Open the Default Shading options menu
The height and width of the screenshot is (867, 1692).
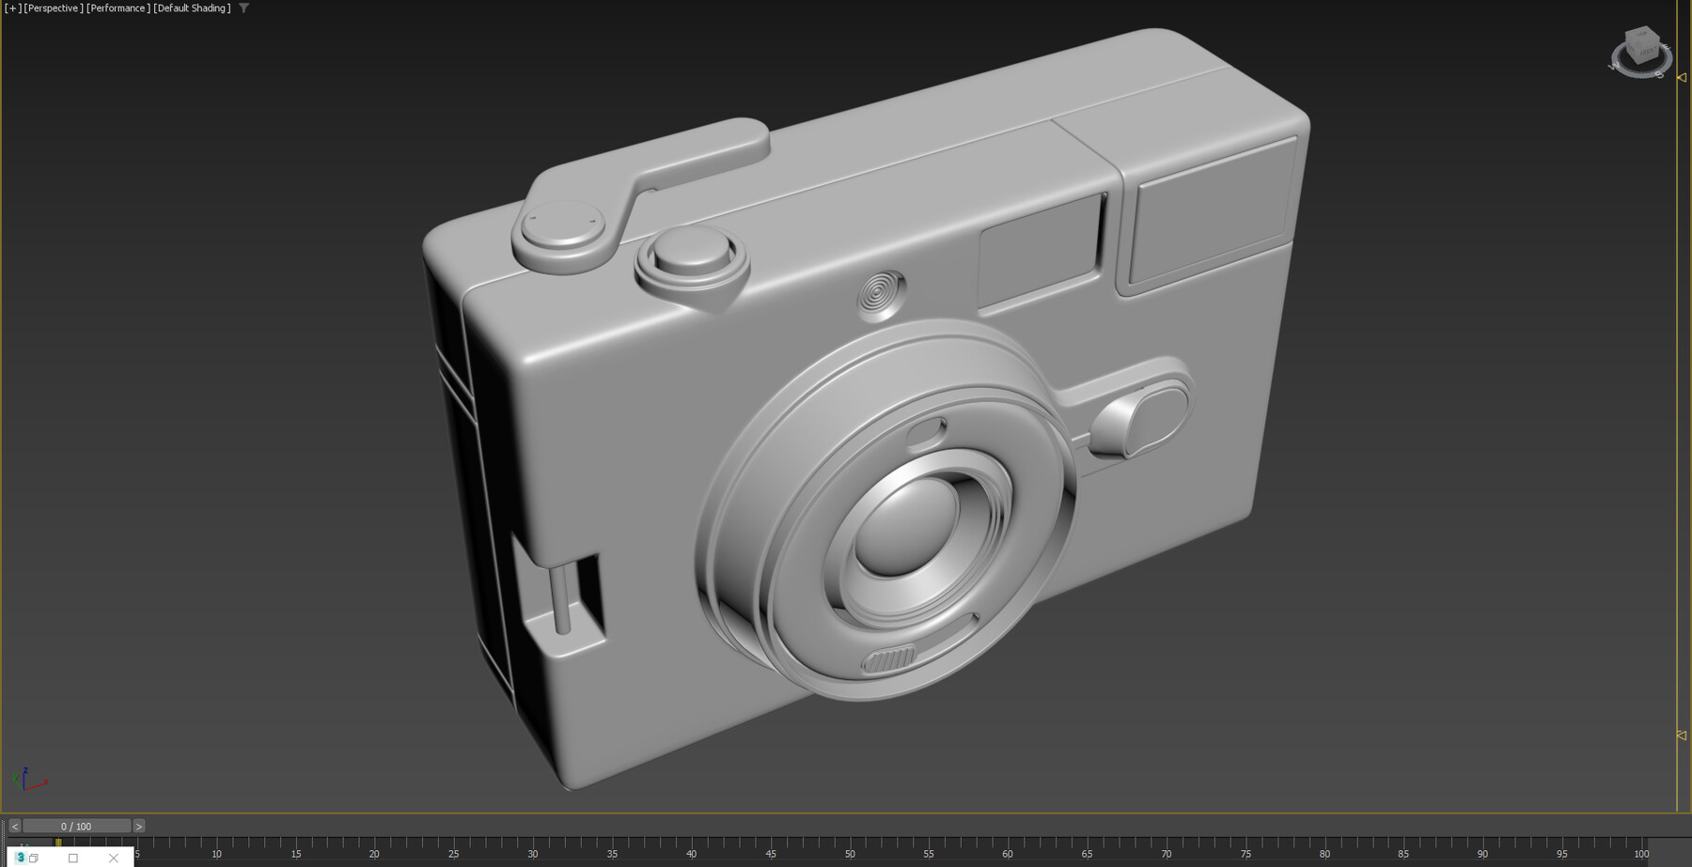190,8
